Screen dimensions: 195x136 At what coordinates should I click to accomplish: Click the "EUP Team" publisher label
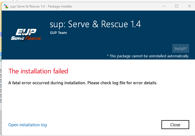point(59,33)
